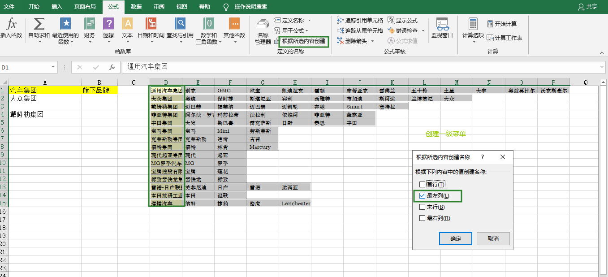Viewport: 608px width, 277px height.
Task: Click Cancel (取消) in the dialog
Action: [x=493, y=238]
